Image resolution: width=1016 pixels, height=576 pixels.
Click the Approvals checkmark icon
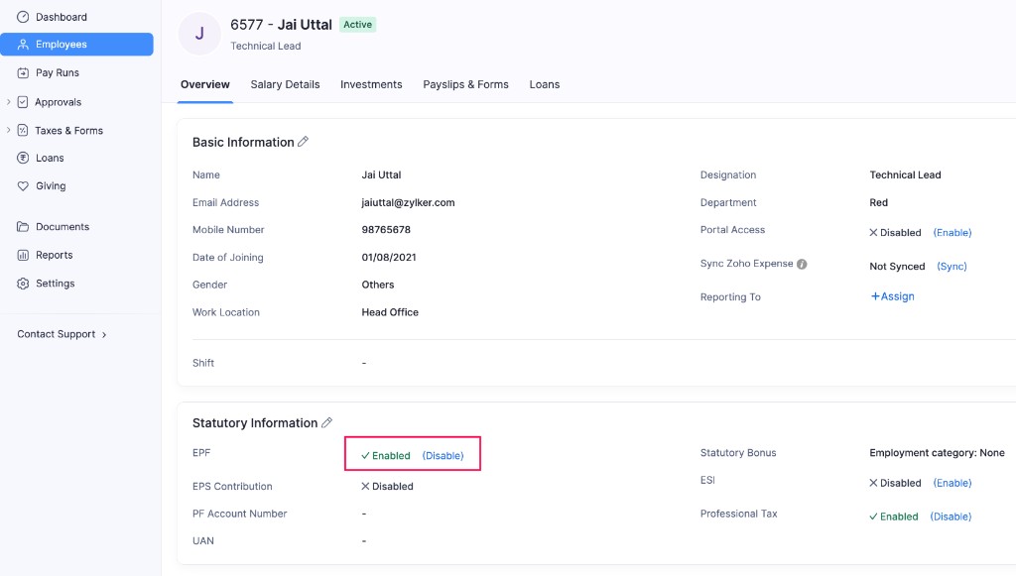pyautogui.click(x=23, y=101)
